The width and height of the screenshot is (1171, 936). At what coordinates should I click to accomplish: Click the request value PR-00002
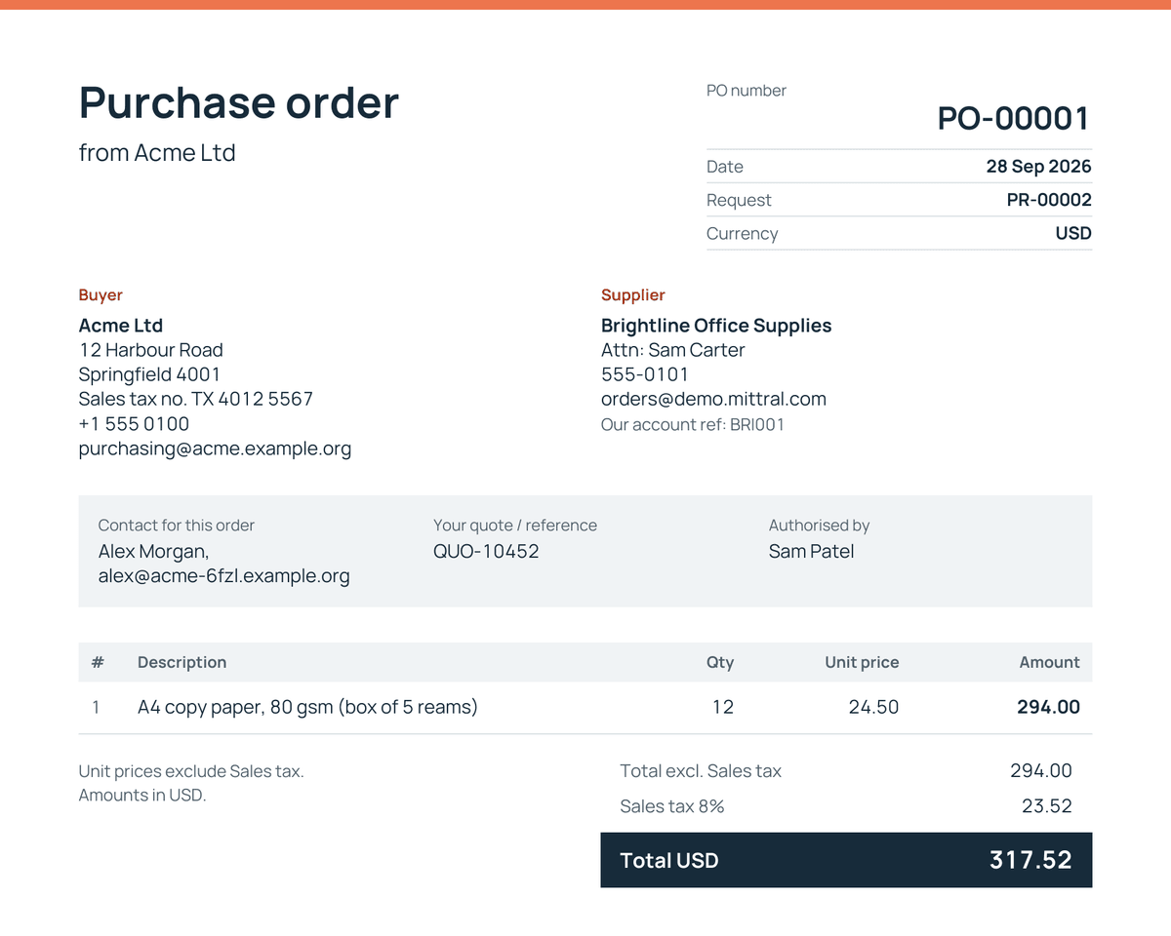[x=1049, y=200]
